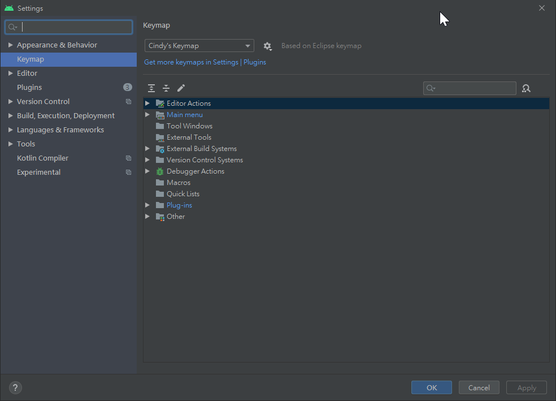Expand the Tools settings section
556x401 pixels.
(x=10, y=144)
